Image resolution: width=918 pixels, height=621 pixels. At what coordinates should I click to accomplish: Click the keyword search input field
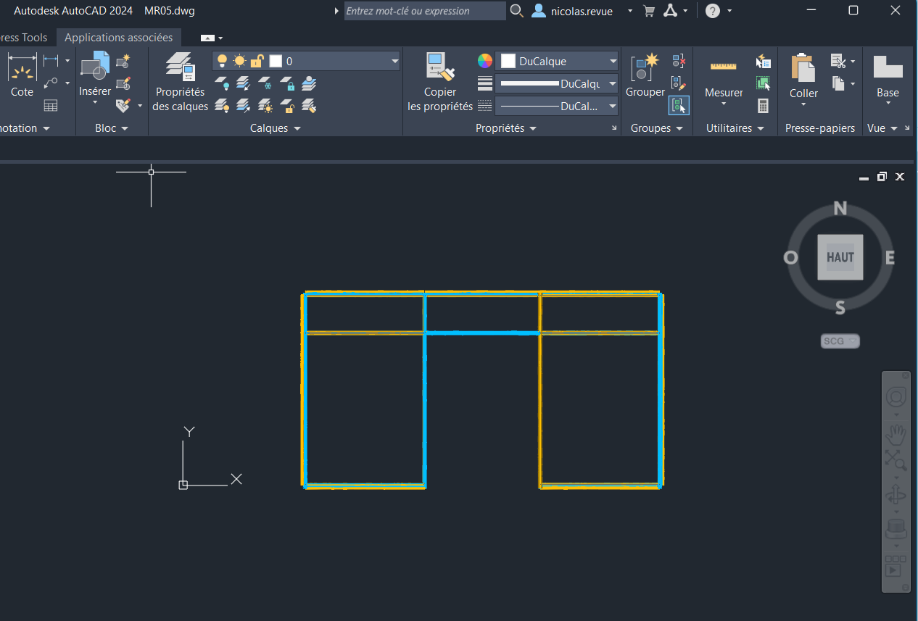424,11
